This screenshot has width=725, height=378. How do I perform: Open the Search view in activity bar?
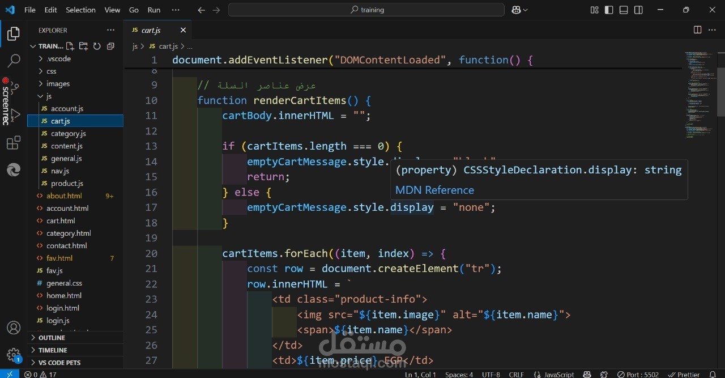click(x=14, y=60)
